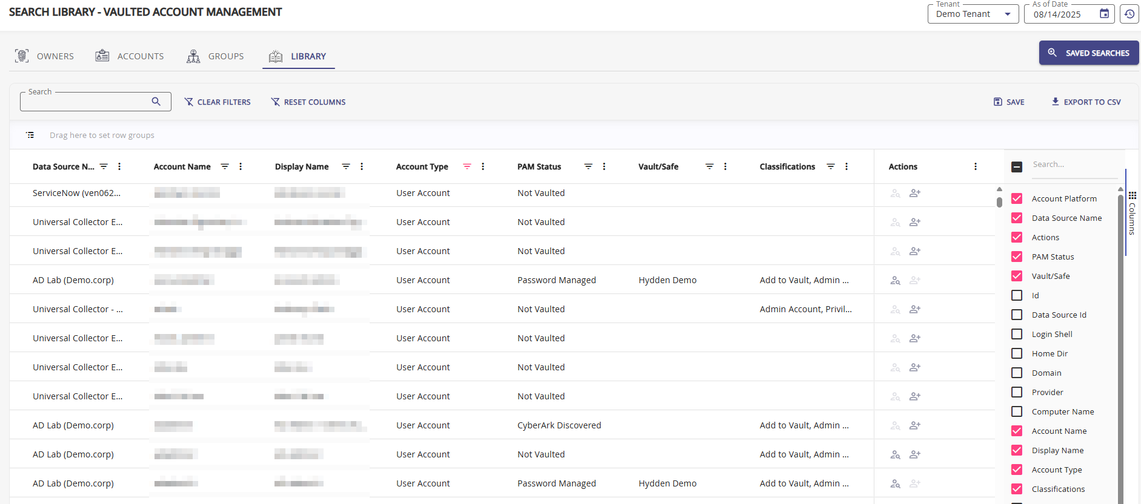Viewport: 1141px width, 504px height.
Task: Click Export to CSV
Action: [x=1086, y=102]
